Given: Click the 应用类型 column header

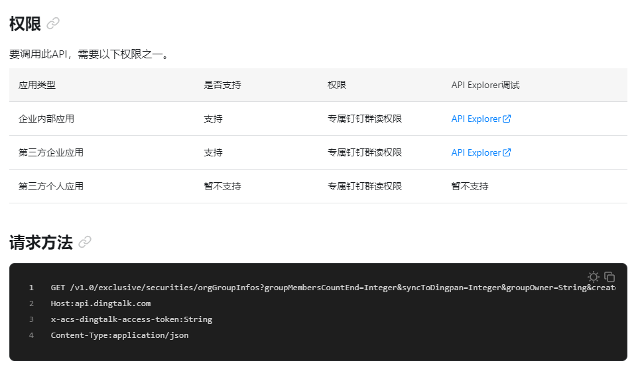Looking at the screenshot, I should click(x=37, y=85).
